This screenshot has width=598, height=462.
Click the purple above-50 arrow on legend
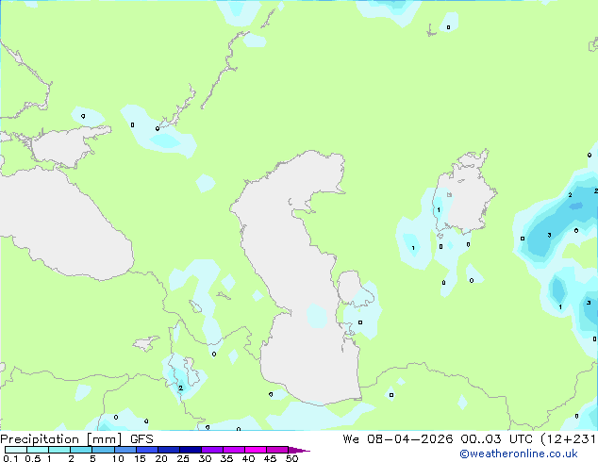tap(299, 450)
